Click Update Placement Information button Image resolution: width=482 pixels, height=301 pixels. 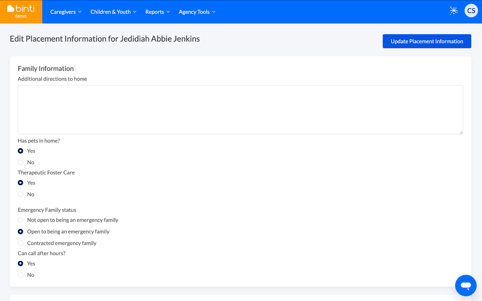(427, 41)
